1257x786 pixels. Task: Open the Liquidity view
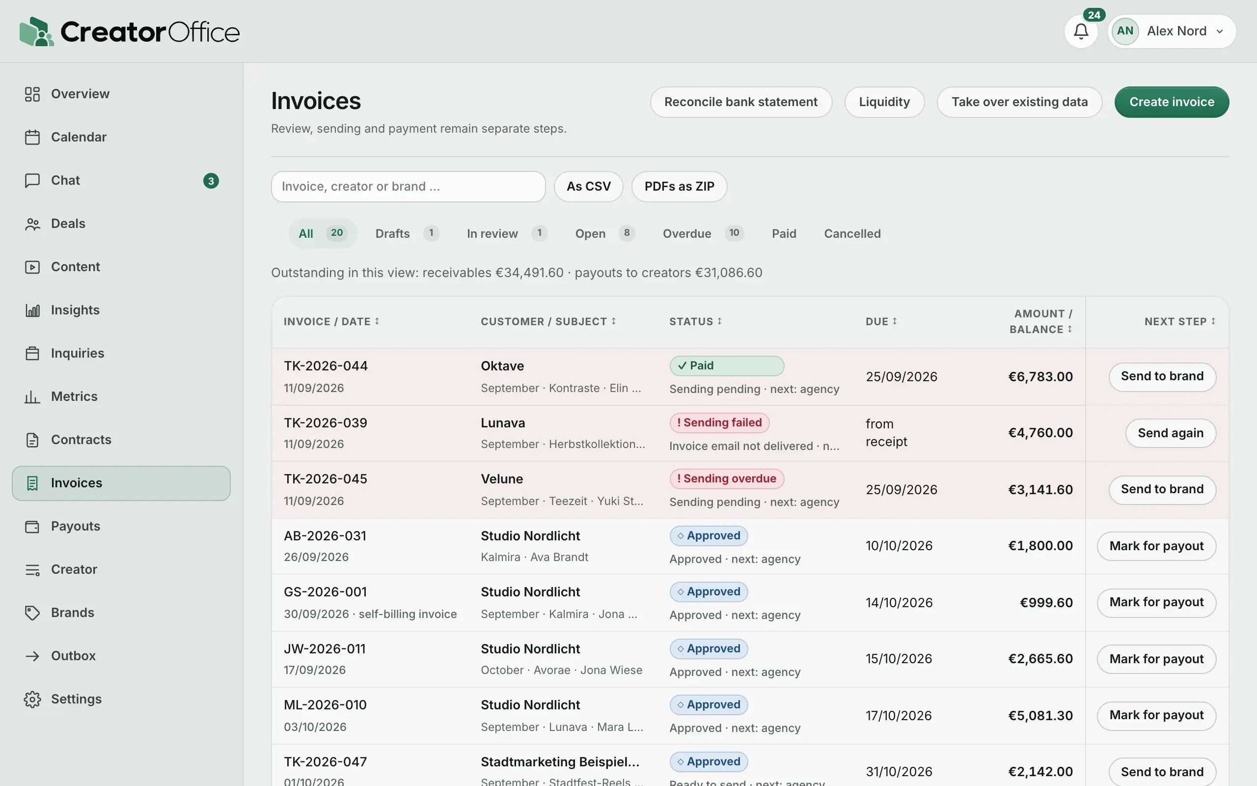click(x=884, y=102)
